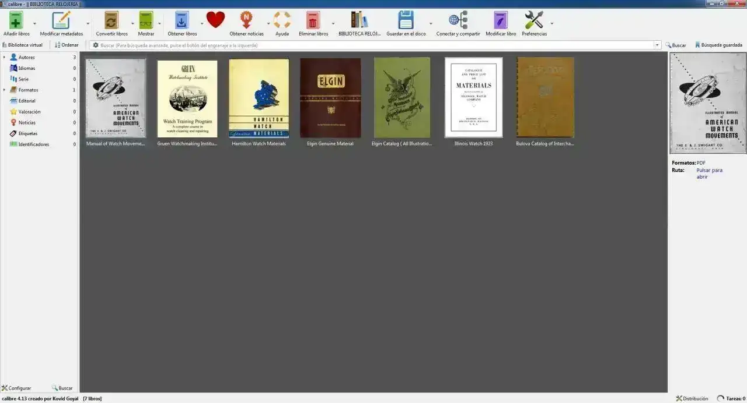Click the Ordenar sort button
This screenshot has width=747, height=403.
point(67,45)
